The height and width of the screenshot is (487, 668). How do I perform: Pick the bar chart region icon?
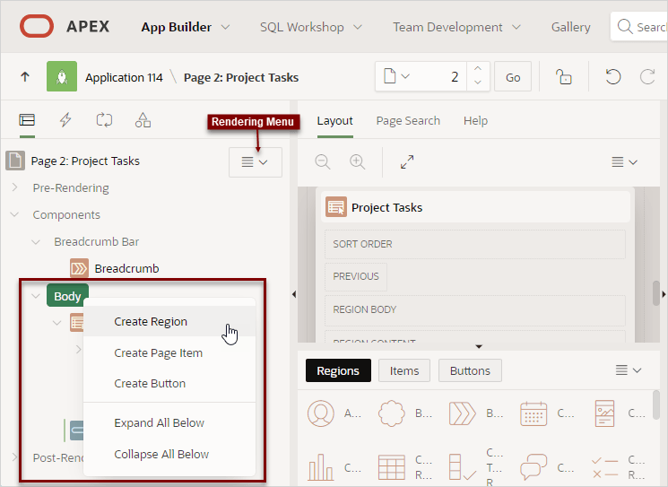point(321,467)
